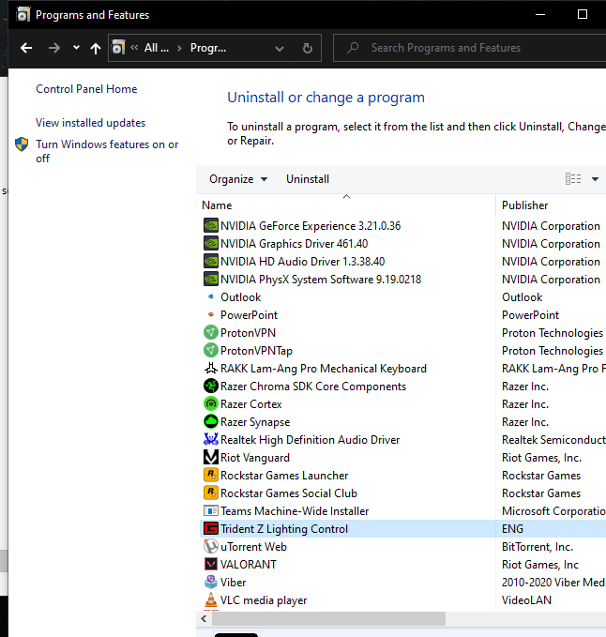Click the NVIDIA HD Audio Driver icon
This screenshot has width=606, height=637.
pos(211,261)
